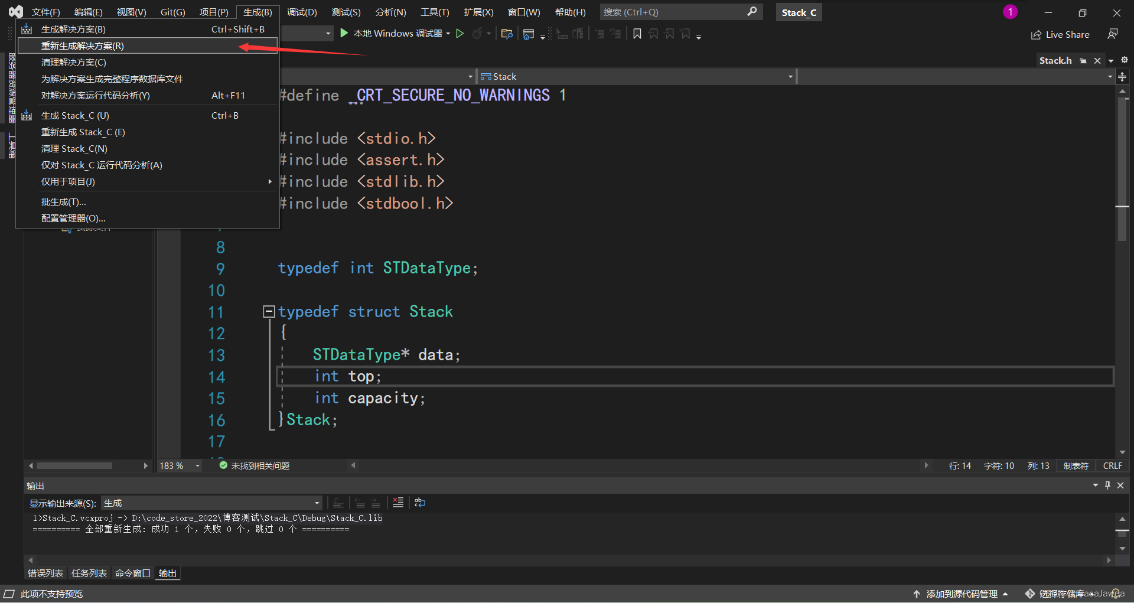This screenshot has width=1134, height=603.
Task: Open the Output panel window options dropdown
Action: pyautogui.click(x=1096, y=485)
